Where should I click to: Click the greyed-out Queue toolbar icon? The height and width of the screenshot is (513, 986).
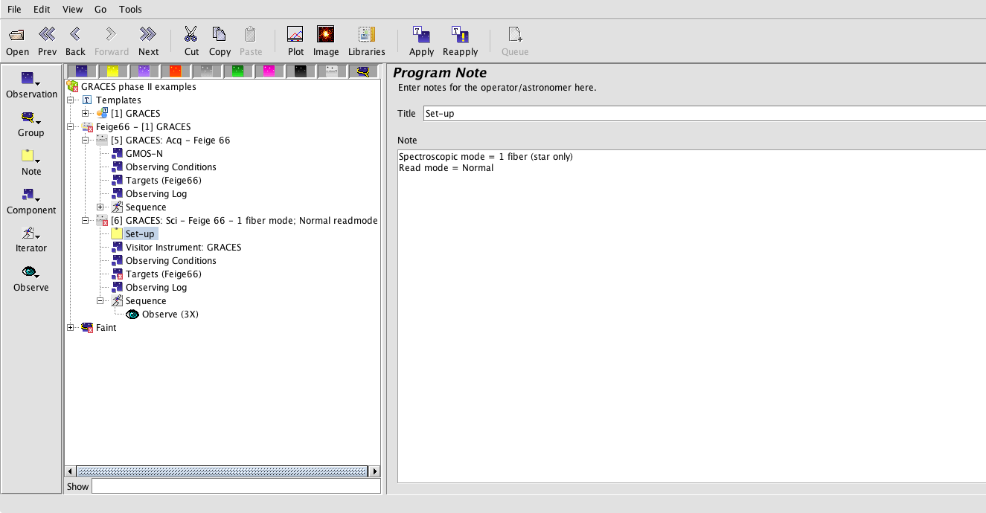515,41
